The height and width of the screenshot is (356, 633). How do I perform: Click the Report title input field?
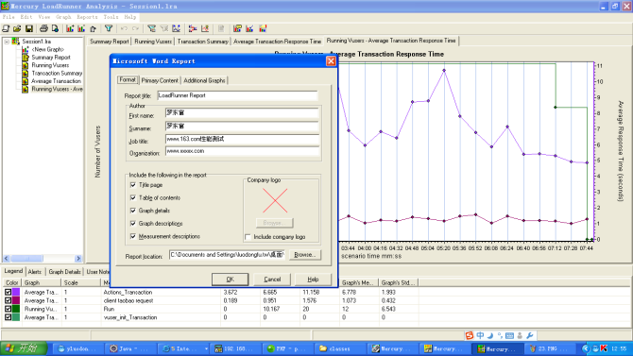pos(237,95)
